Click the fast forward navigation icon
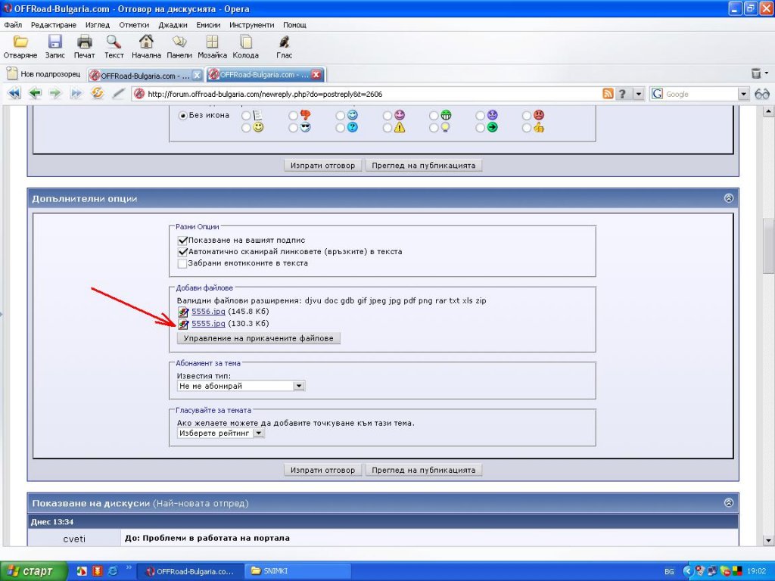Viewport: 775px width, 581px height. [76, 93]
